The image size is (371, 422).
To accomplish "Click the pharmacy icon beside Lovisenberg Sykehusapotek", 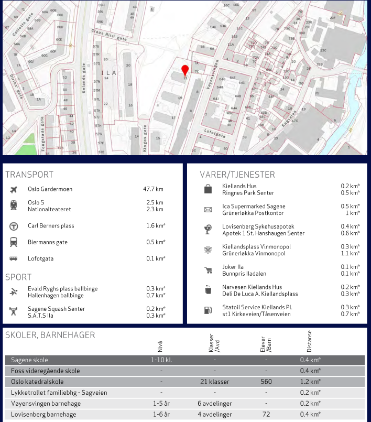I will click(208, 229).
